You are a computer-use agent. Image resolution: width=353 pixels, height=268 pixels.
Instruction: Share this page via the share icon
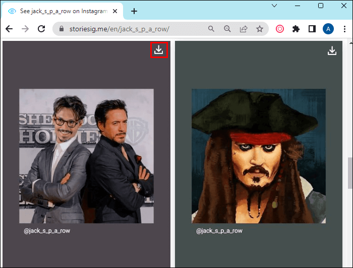point(244,29)
